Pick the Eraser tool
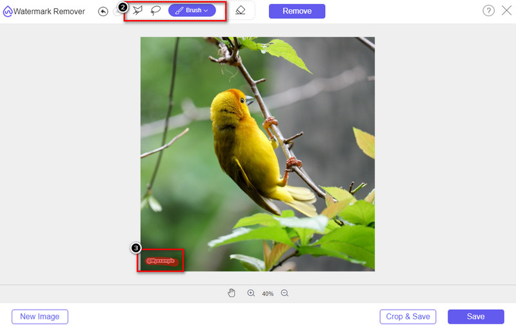This screenshot has height=329, width=516. (x=240, y=11)
